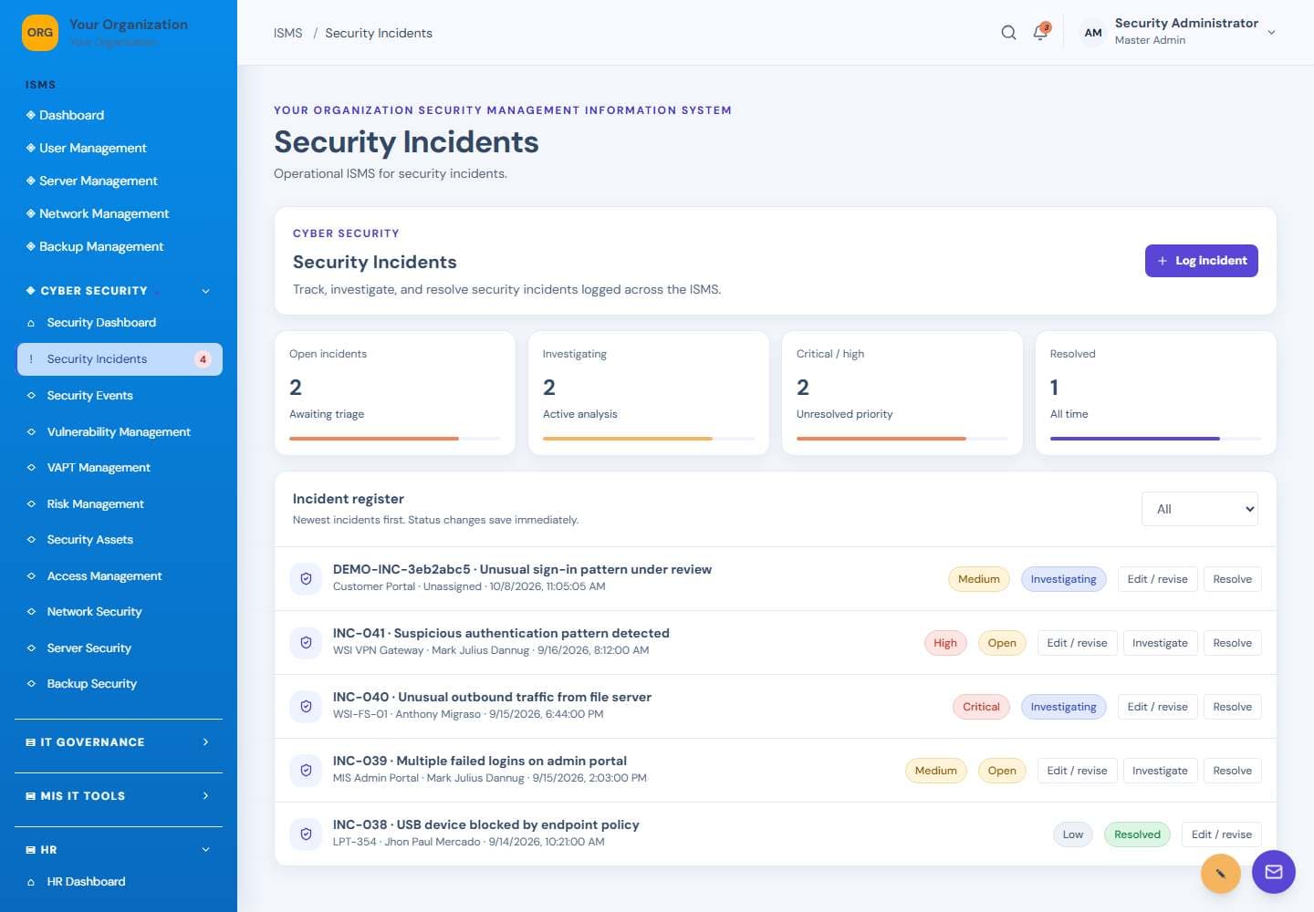Click Edit / revise for INC-038
The height and width of the screenshot is (912, 1314).
(1221, 834)
